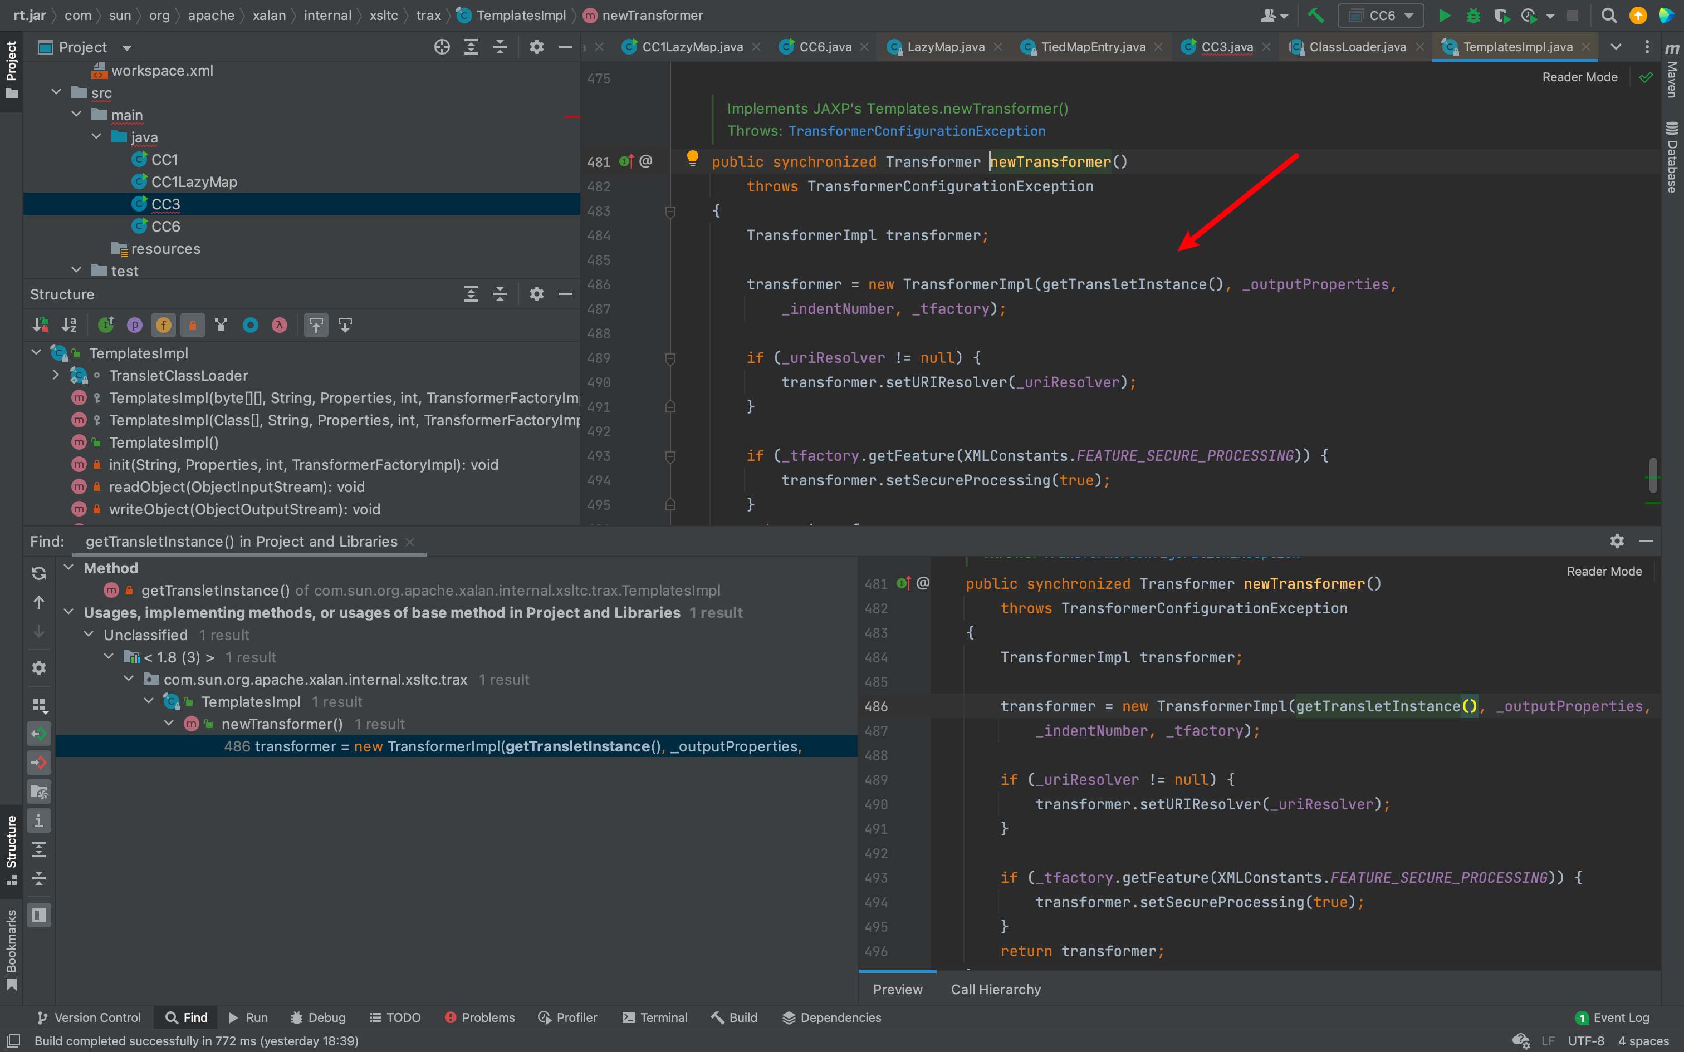Select readObject(ObjectInputStream) in Structure
1684x1052 pixels.
click(x=237, y=486)
